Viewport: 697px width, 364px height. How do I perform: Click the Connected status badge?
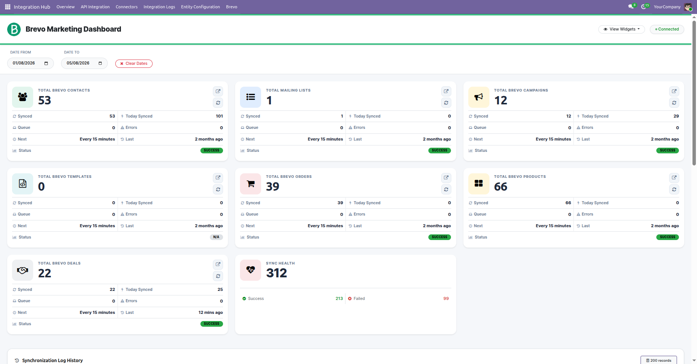coord(667,29)
